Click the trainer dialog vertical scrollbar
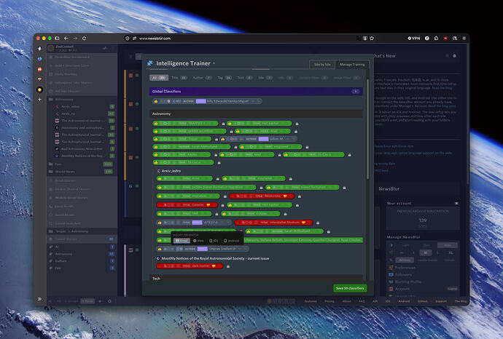 [367, 128]
